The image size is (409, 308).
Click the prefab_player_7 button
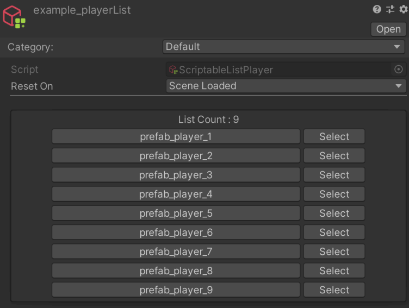(176, 252)
